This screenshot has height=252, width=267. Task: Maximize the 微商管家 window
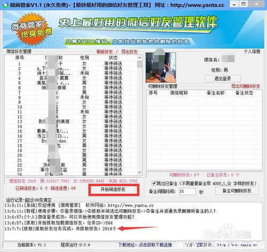[244, 4]
